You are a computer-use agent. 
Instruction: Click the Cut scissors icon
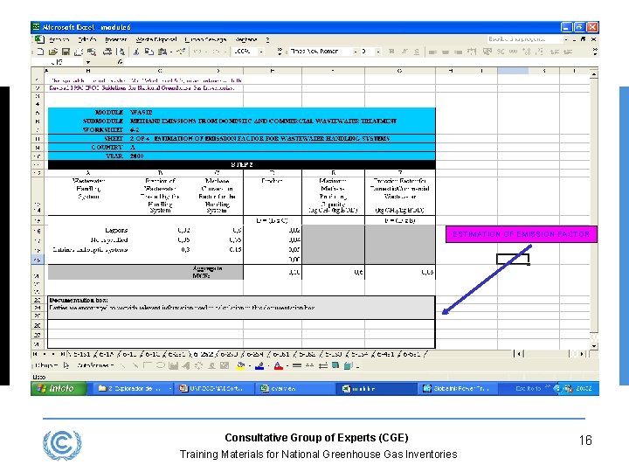click(x=136, y=52)
